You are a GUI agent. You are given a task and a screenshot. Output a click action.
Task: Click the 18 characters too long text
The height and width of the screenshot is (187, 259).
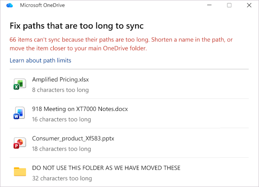pos(62,149)
